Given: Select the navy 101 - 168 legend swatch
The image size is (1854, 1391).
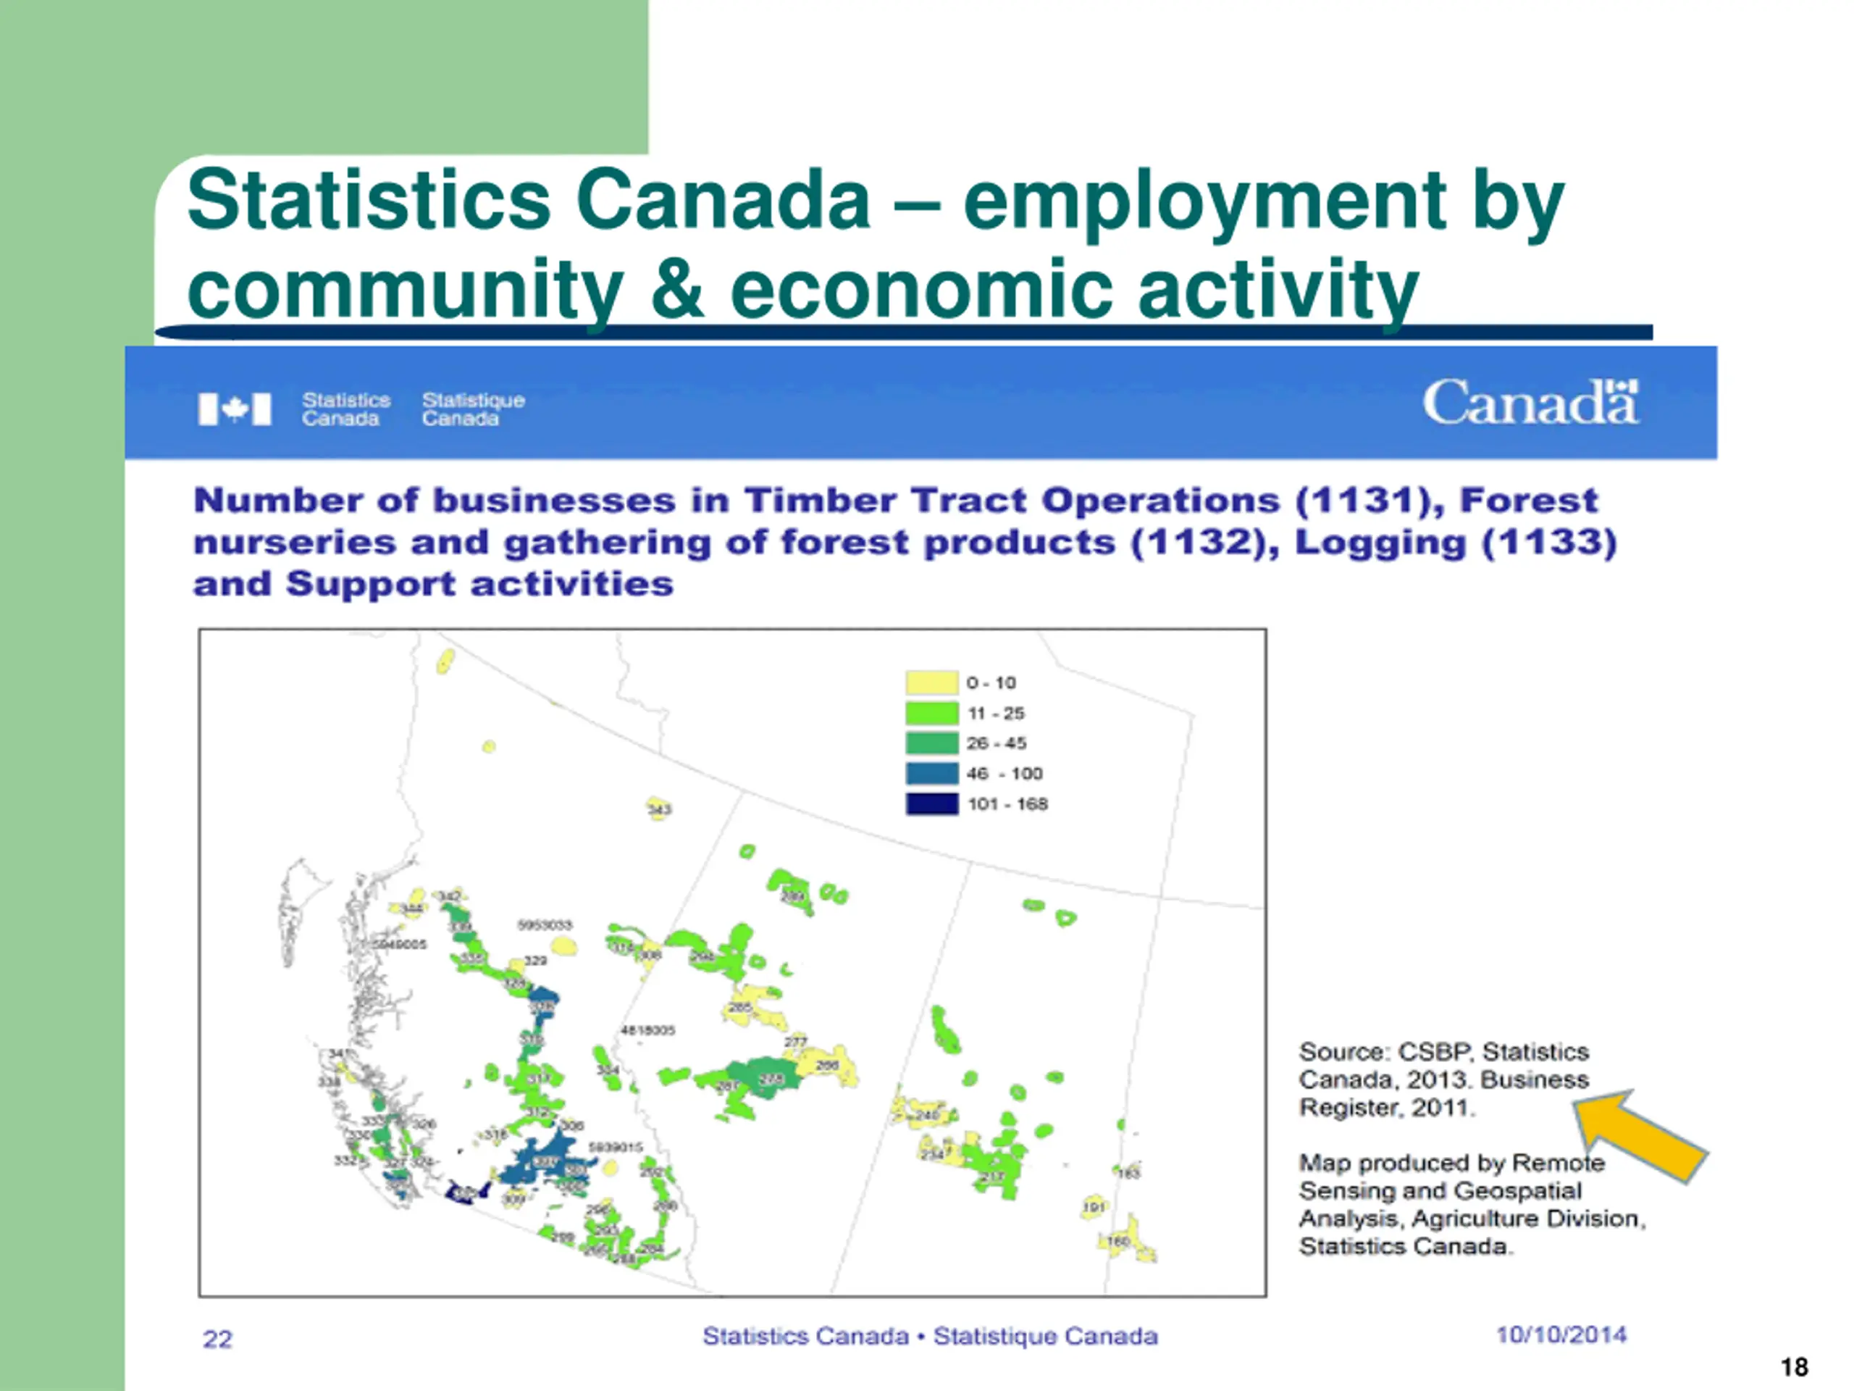Looking at the screenshot, I should pos(931,803).
